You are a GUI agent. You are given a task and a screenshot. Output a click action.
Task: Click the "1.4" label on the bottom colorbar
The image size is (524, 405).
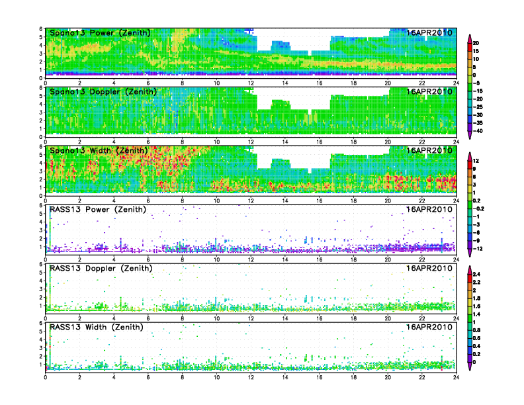coord(476,314)
